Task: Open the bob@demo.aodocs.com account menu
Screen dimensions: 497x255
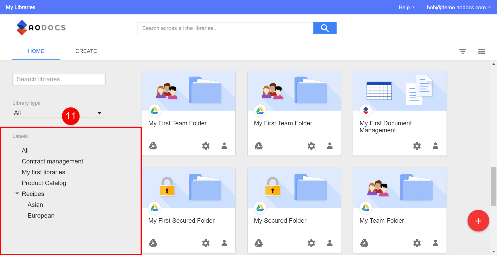Action: pyautogui.click(x=459, y=7)
